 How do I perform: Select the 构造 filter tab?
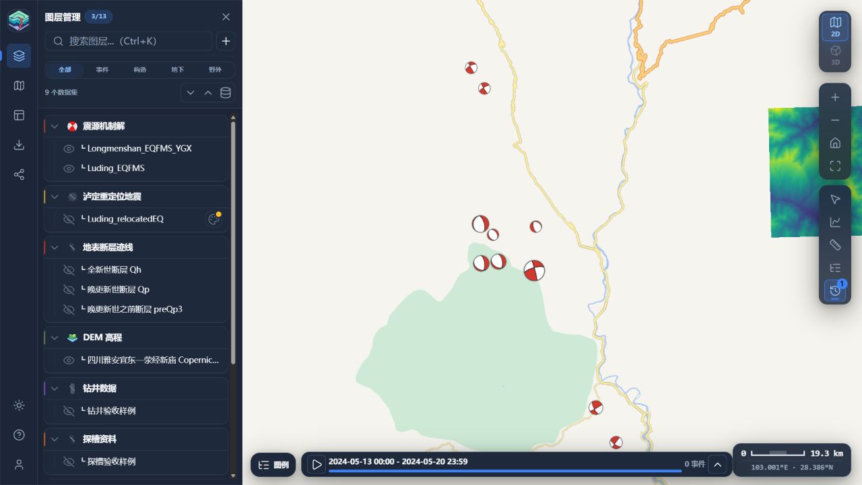(x=140, y=70)
